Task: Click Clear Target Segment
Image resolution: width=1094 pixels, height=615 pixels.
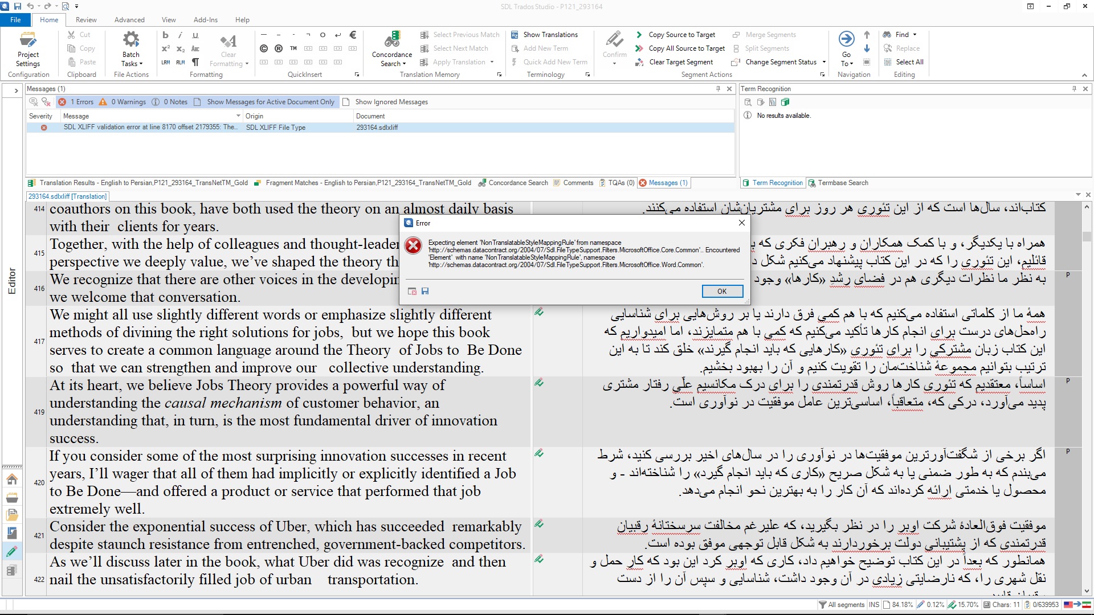Action: click(680, 62)
